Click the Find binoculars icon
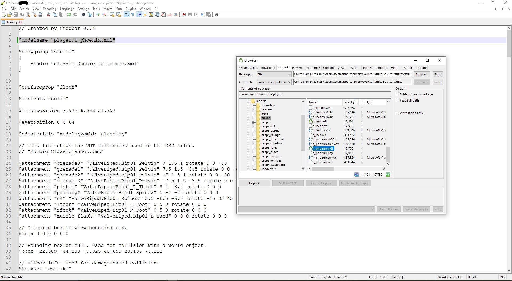 click(x=83, y=14)
